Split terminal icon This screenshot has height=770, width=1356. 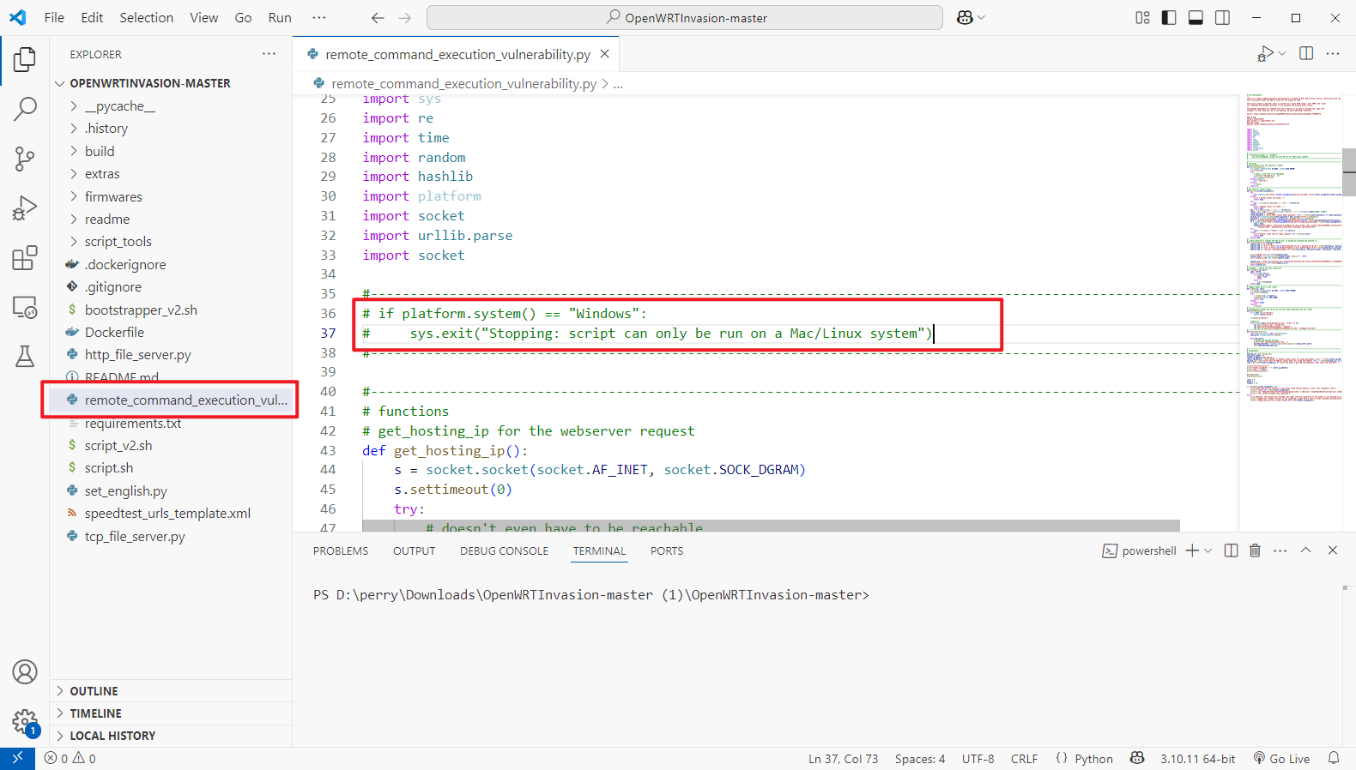click(x=1231, y=550)
